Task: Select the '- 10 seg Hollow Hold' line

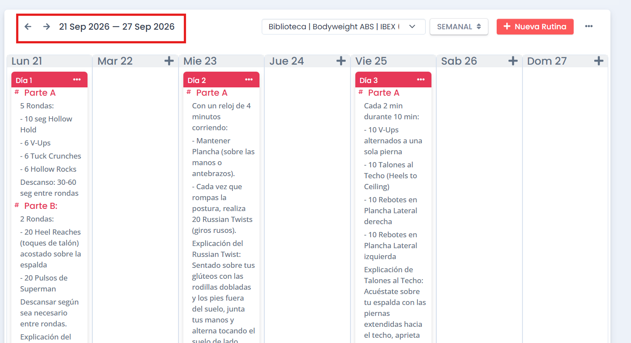Action: pyautogui.click(x=46, y=124)
